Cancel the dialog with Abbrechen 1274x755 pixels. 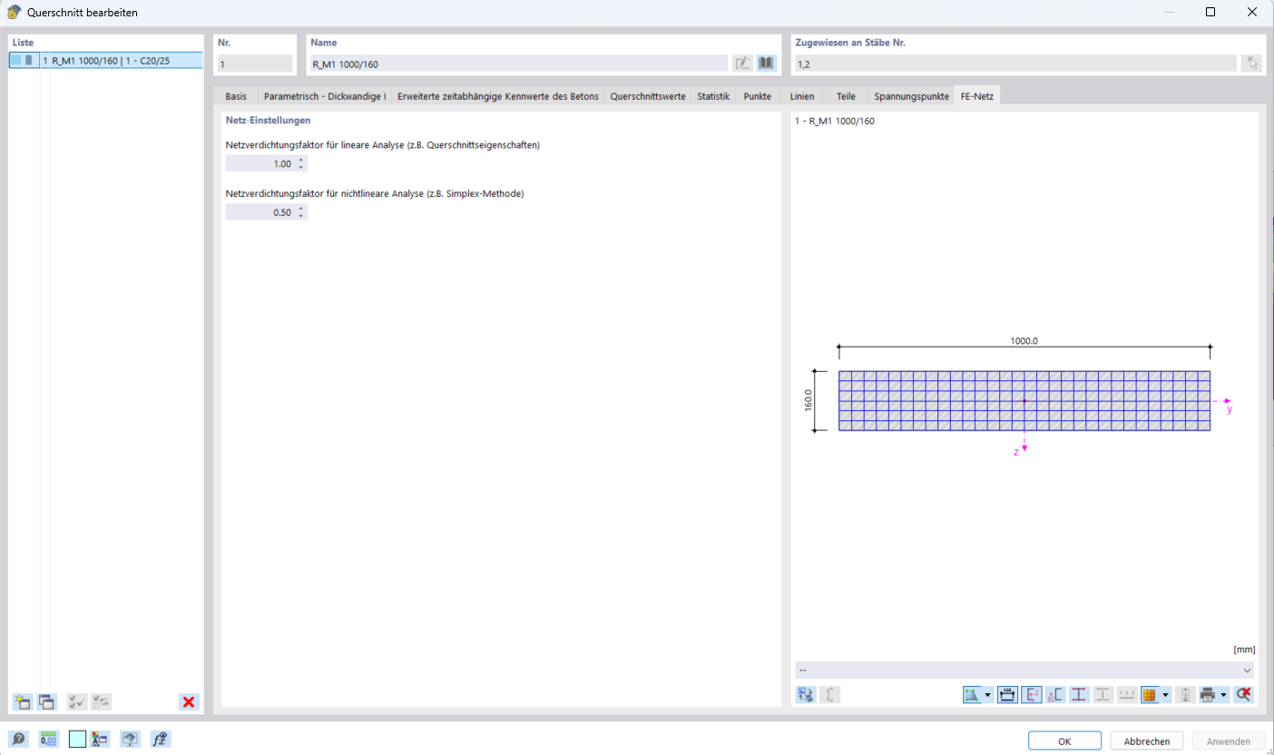pos(1147,740)
